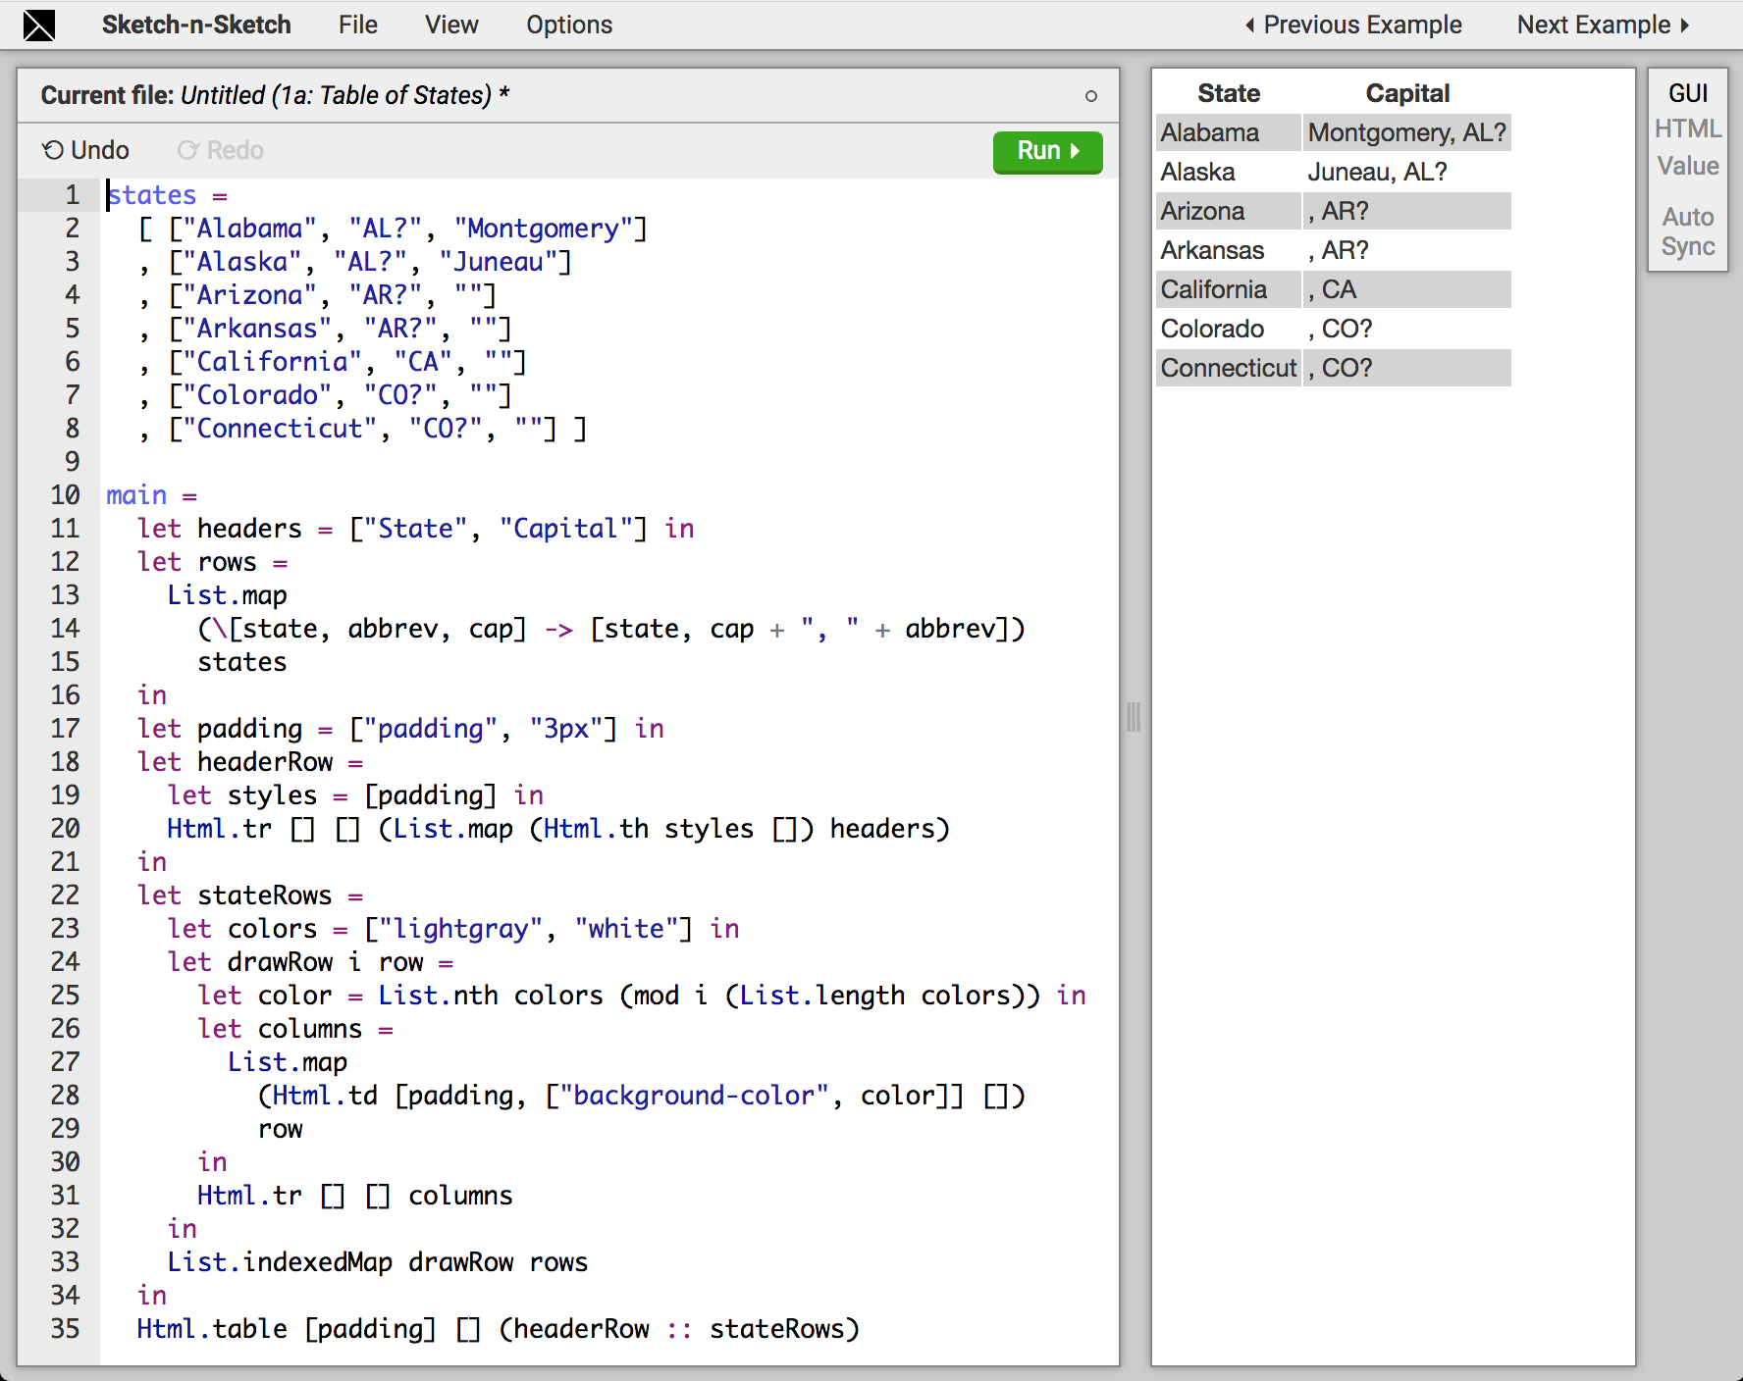
Task: Click 'headerRow' on line 18
Action: click(x=265, y=762)
